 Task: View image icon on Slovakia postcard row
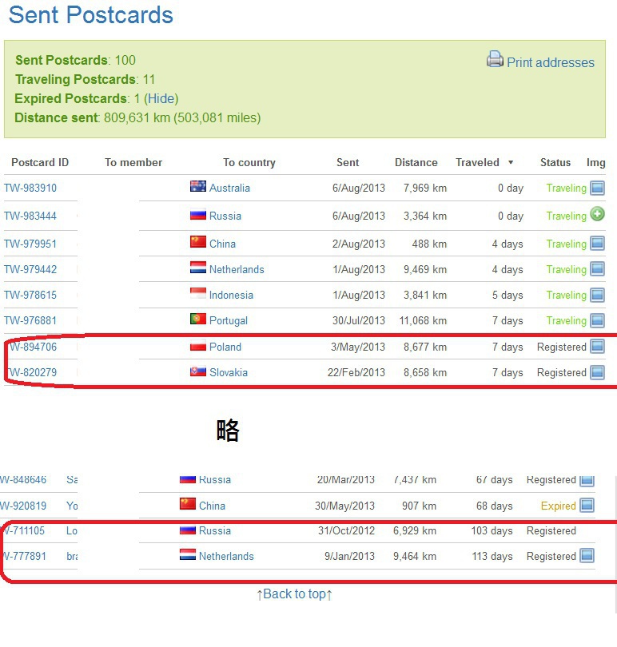[x=597, y=372]
